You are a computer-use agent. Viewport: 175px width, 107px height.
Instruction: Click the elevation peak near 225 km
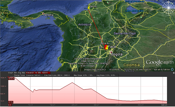pyautogui.click(x=72, y=83)
